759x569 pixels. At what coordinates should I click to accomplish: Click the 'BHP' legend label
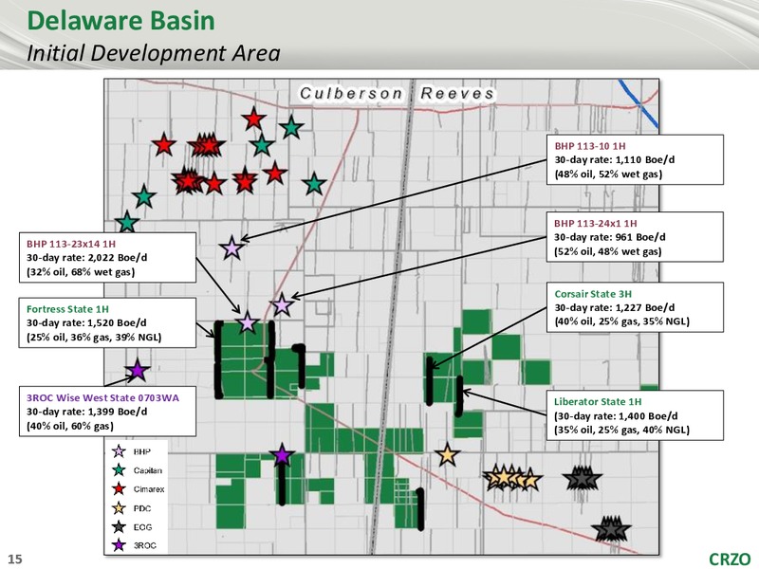point(141,451)
